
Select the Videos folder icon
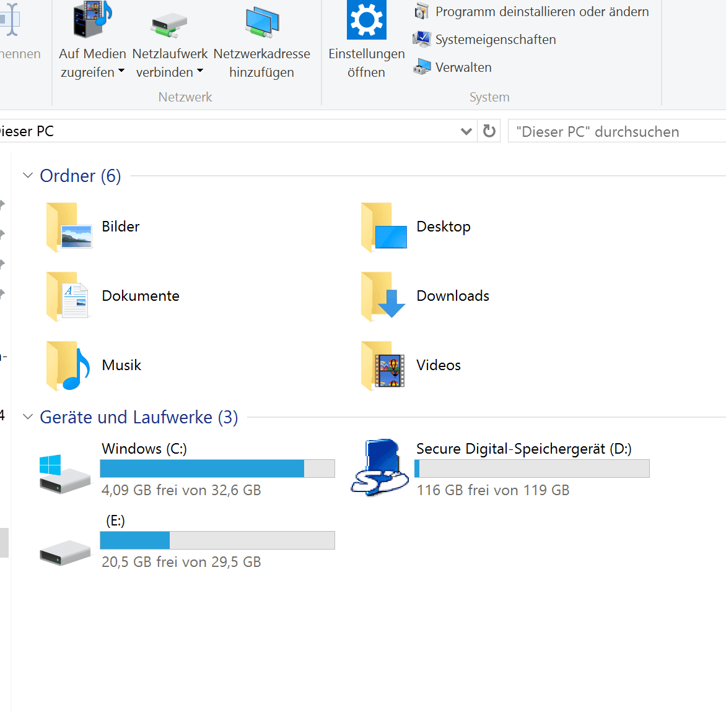point(383,366)
